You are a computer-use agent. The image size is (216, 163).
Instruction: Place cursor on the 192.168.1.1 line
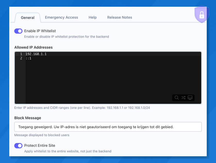point(36,54)
